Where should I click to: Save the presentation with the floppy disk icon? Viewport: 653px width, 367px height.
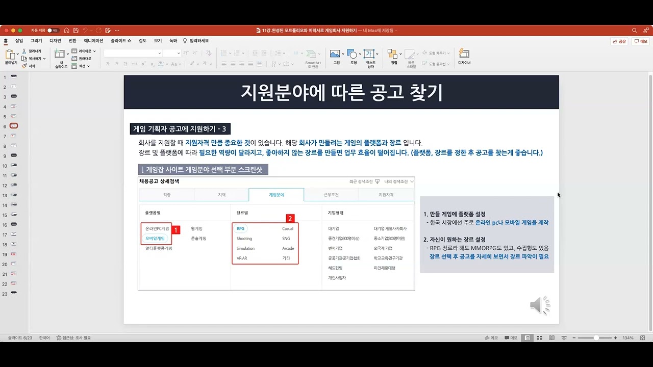pyautogui.click(x=76, y=31)
